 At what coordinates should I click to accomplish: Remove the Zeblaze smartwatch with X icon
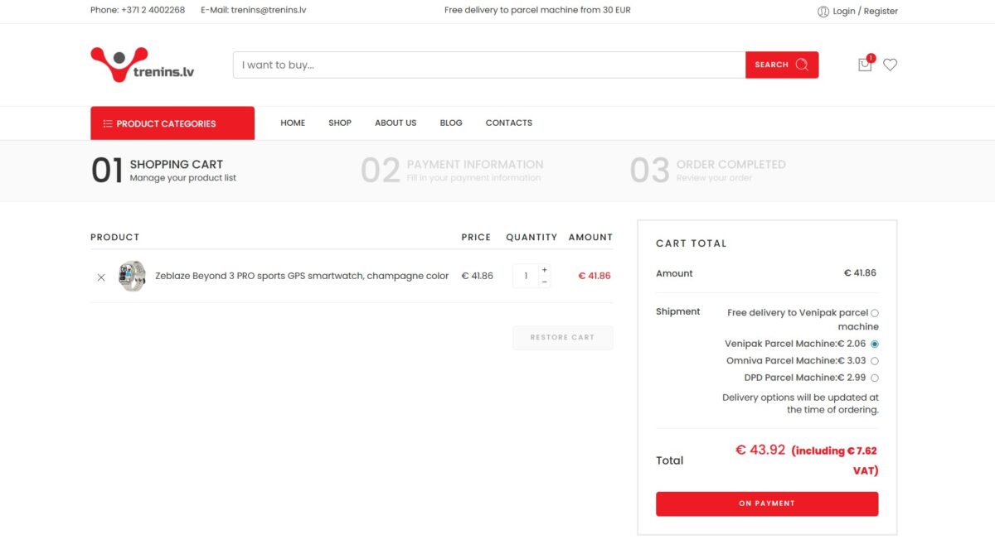click(x=101, y=277)
